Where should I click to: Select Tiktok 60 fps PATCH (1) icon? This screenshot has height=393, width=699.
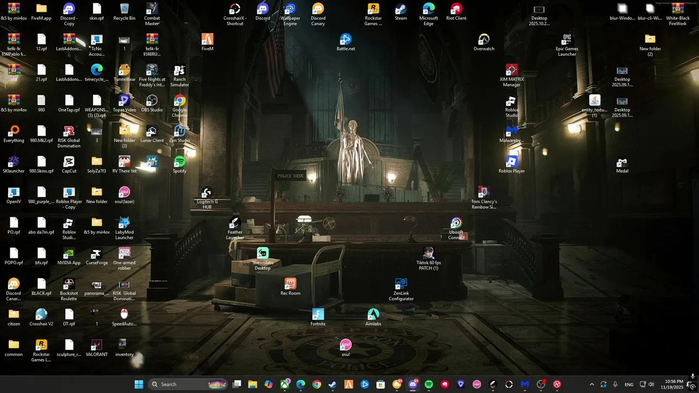point(429,259)
